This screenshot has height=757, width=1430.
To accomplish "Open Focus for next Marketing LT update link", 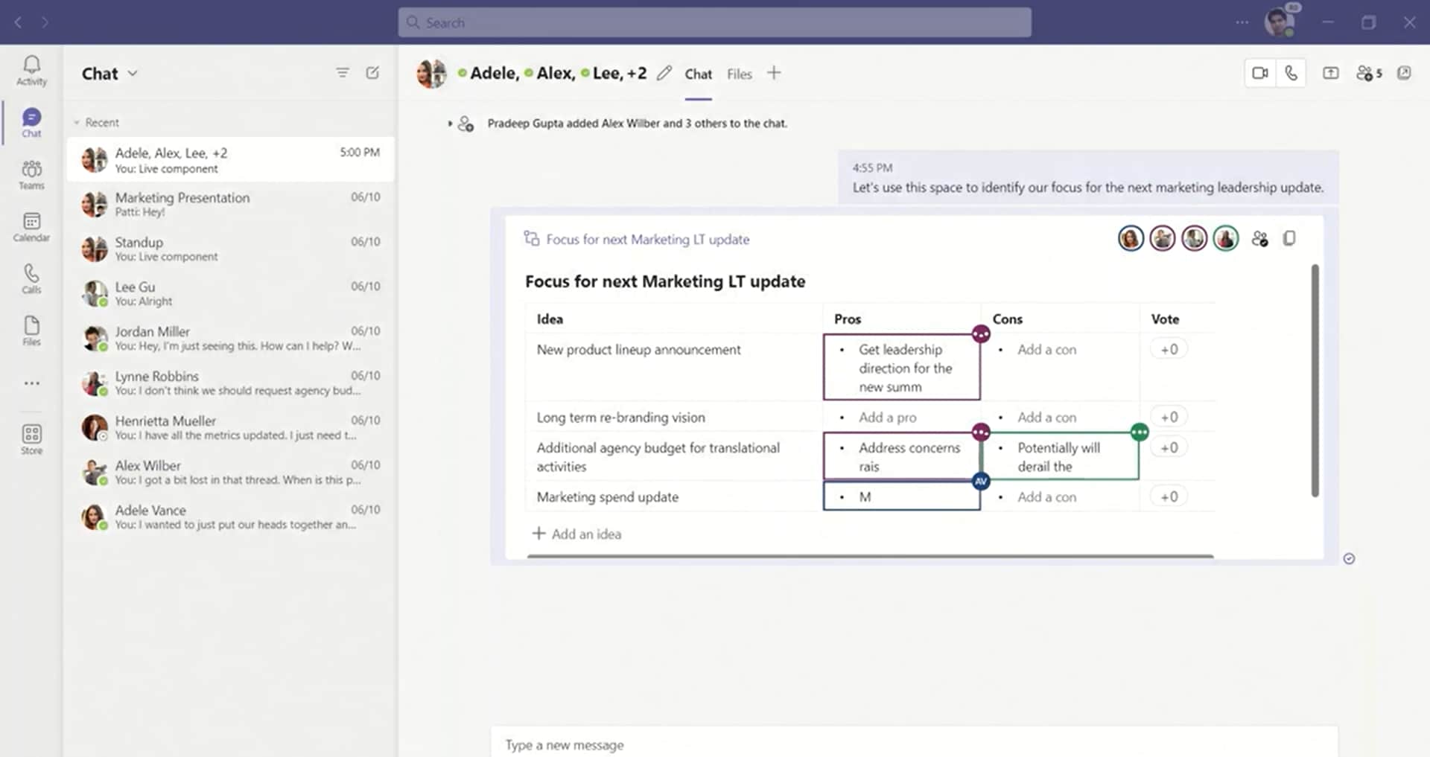I will [x=647, y=239].
